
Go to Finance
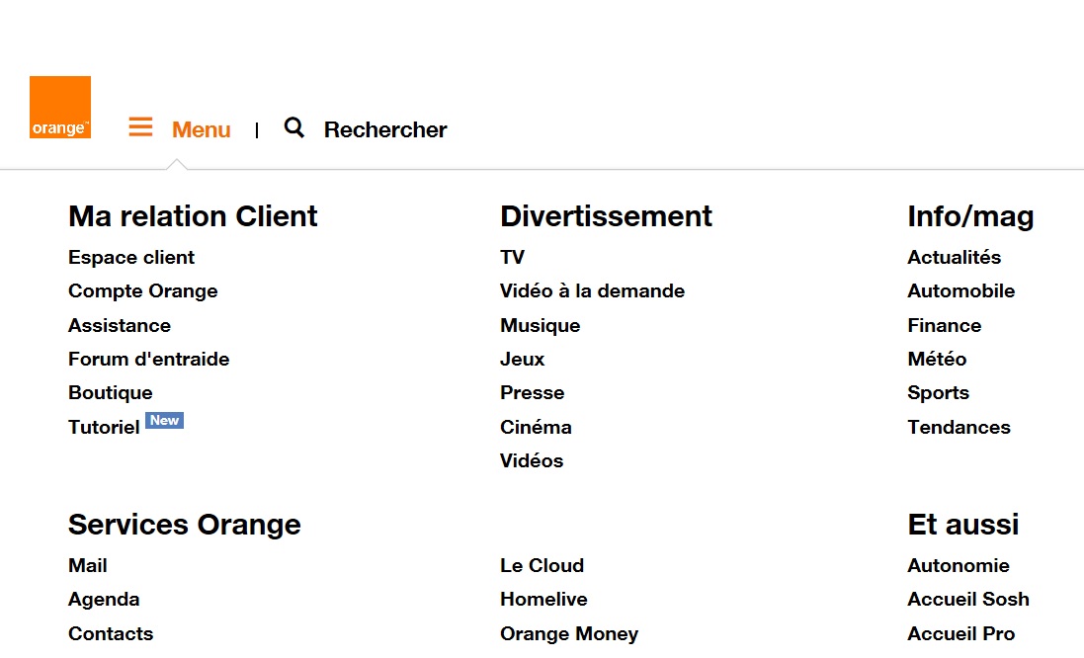coord(945,325)
